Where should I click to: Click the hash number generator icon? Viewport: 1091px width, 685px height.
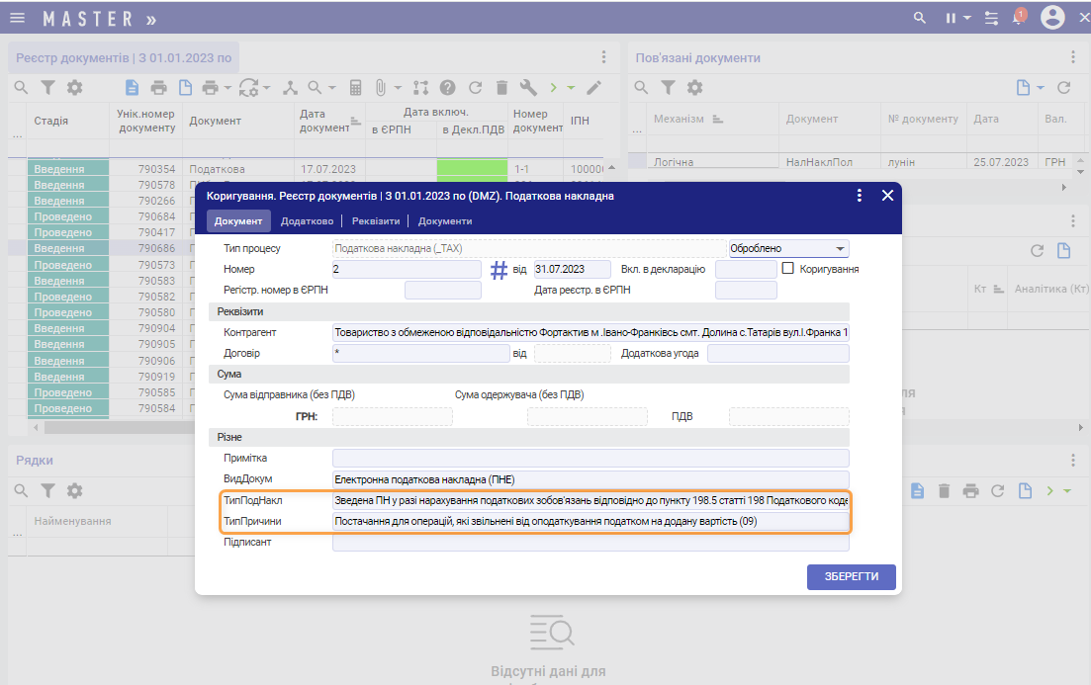500,269
